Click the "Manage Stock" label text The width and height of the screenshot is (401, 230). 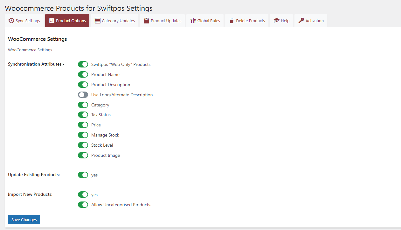[105, 135]
